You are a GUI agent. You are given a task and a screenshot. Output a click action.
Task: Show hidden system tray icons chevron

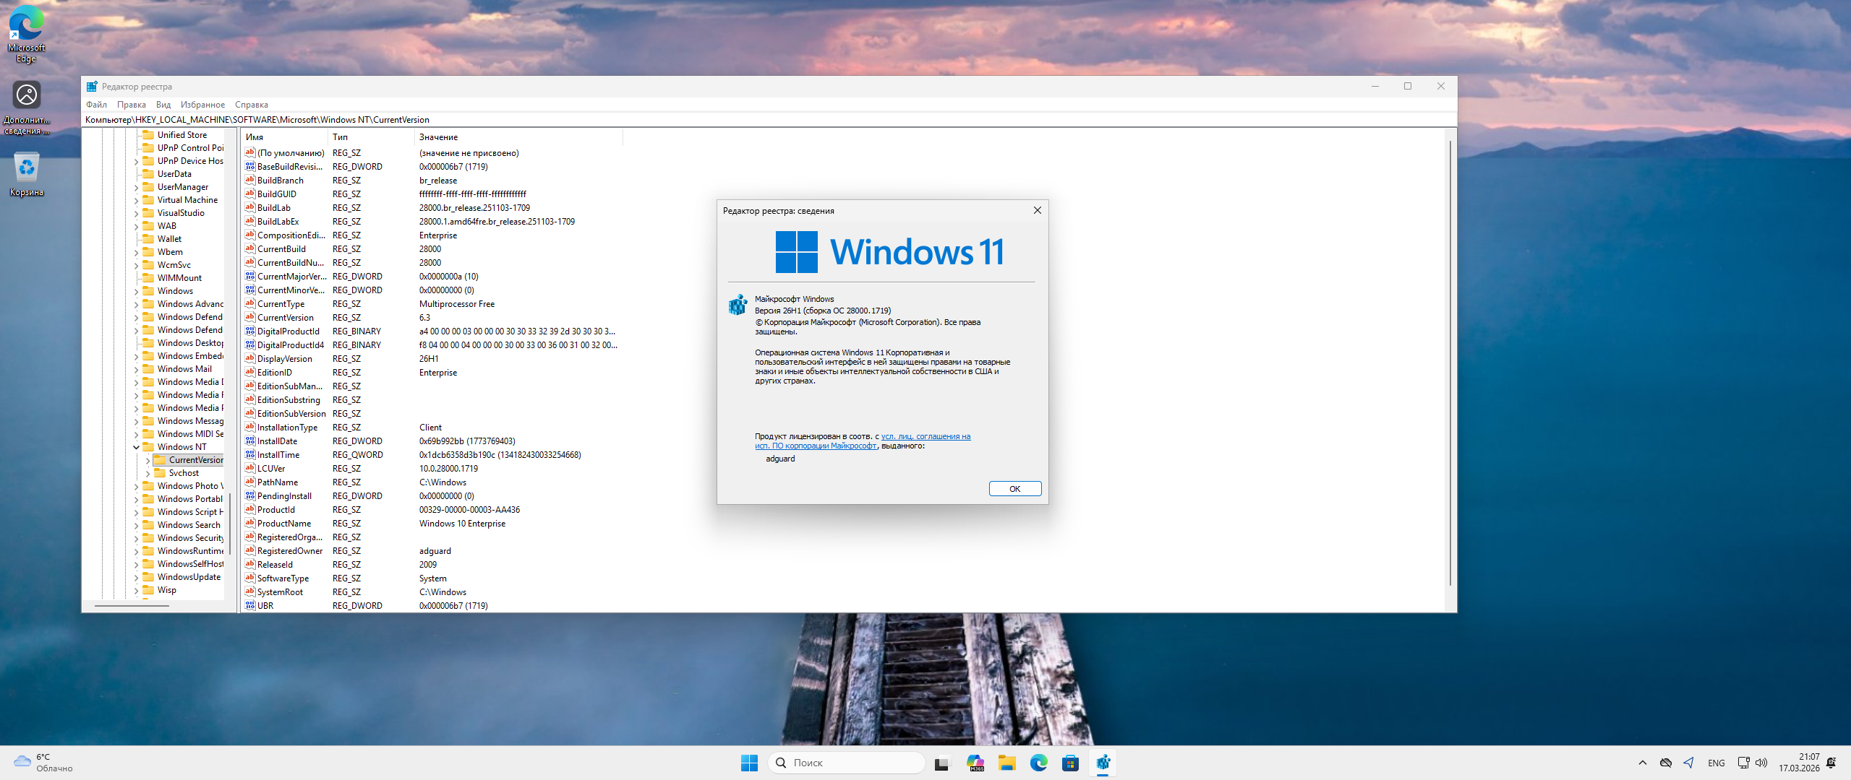click(x=1643, y=763)
